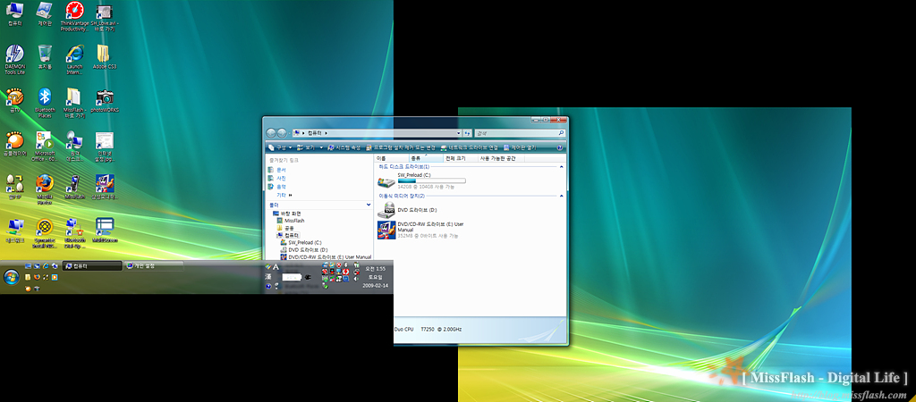Click 시스템 속성 toolbar button

[x=344, y=147]
